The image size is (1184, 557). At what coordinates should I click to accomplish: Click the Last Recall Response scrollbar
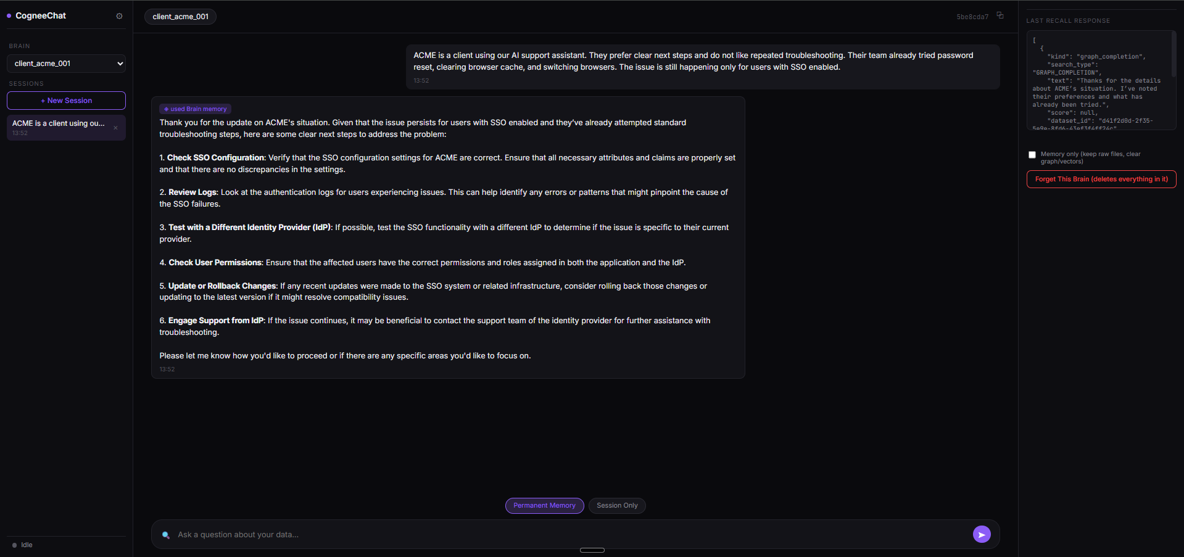[x=1174, y=56]
